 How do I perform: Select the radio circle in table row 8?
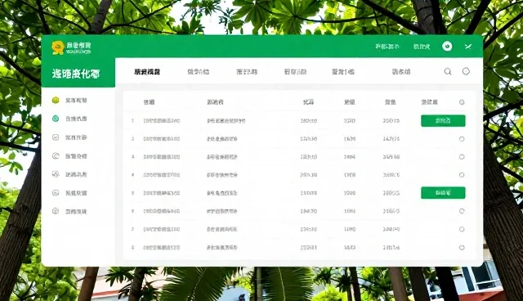coord(462,248)
